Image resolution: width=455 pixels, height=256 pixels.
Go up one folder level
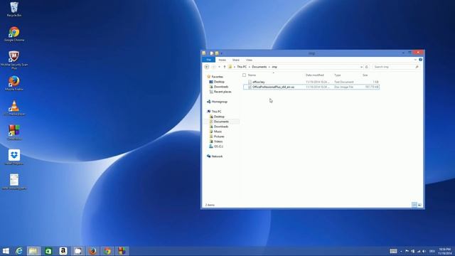[225, 67]
